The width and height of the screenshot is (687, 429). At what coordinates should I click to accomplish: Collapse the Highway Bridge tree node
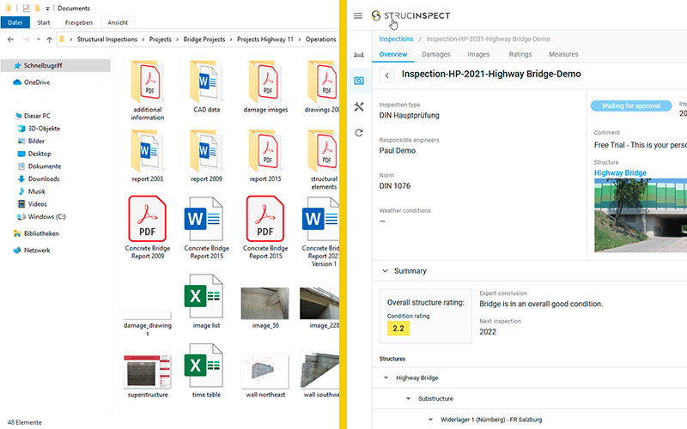tap(386, 378)
